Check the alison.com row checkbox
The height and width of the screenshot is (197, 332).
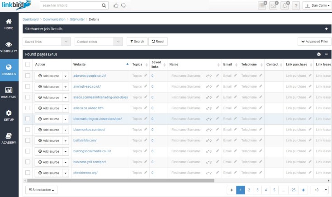click(x=28, y=97)
